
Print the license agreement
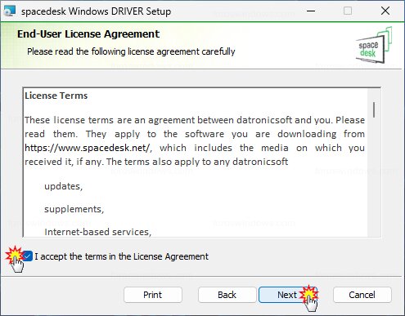click(x=153, y=295)
